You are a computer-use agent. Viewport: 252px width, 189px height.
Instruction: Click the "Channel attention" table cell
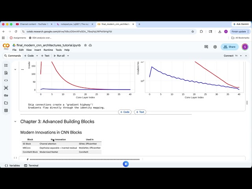point(48,144)
